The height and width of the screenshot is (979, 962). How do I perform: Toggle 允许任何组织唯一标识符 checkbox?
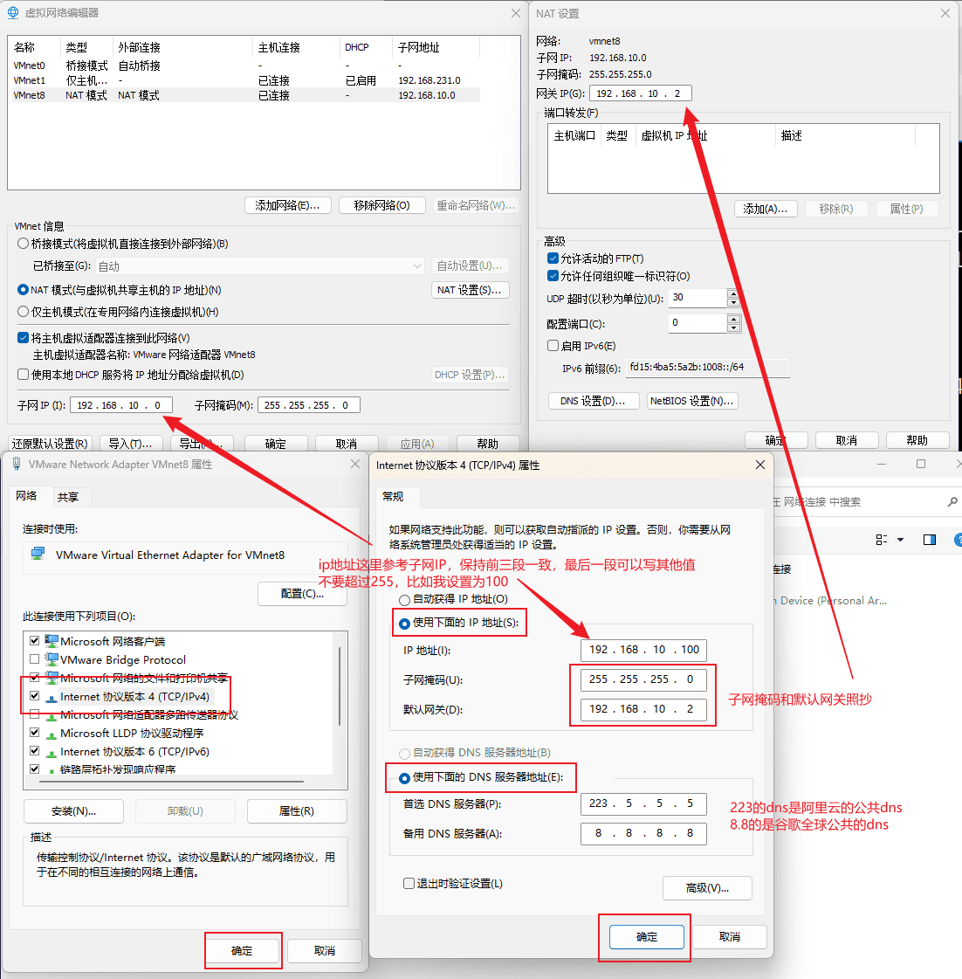553,275
